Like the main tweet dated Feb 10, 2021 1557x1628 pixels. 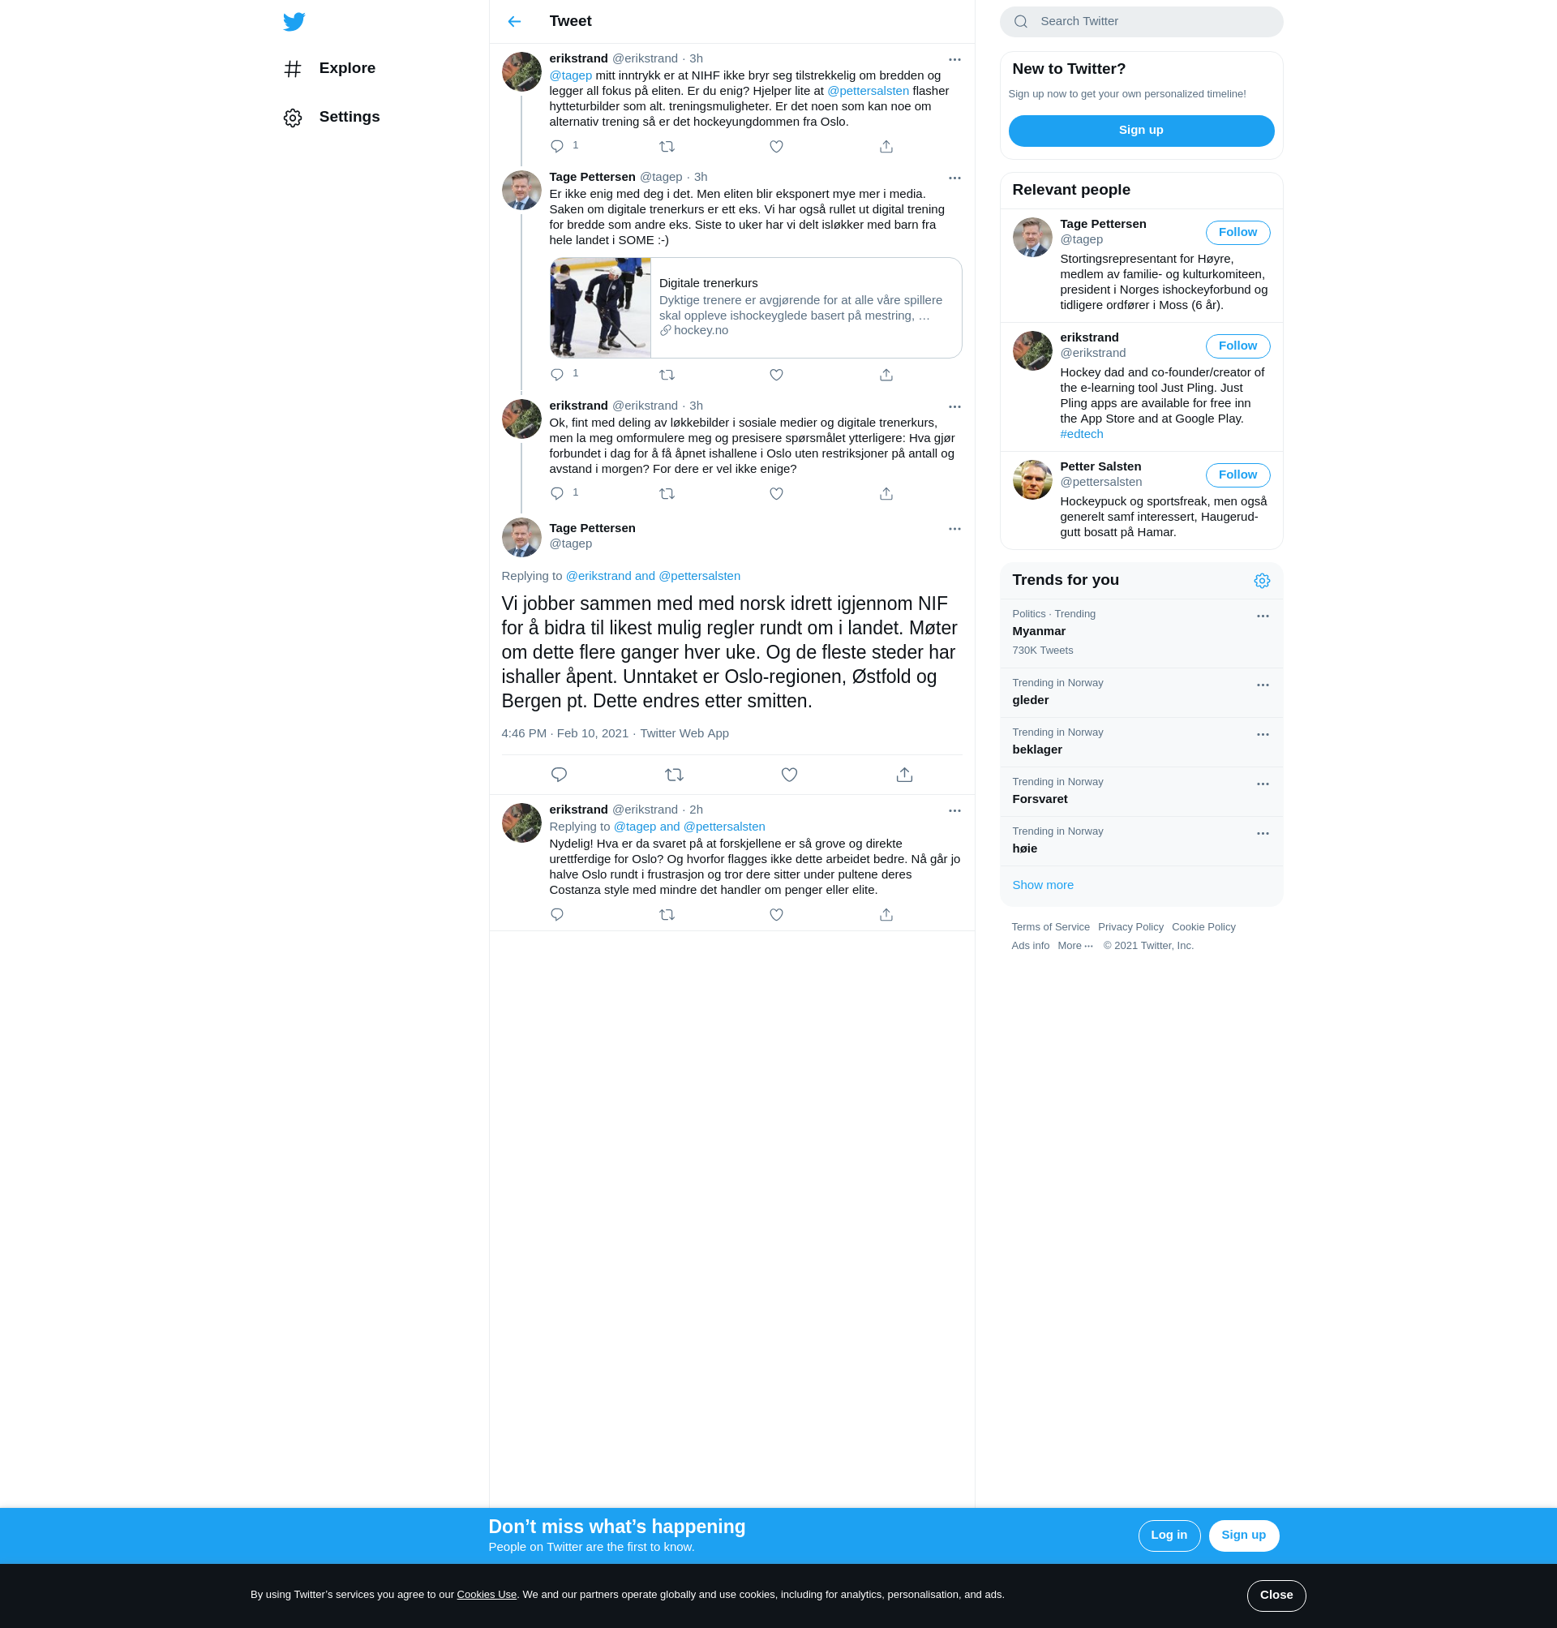(789, 775)
